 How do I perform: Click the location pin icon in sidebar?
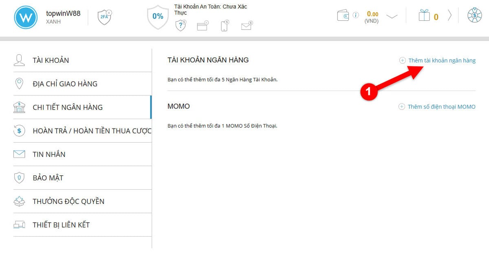[x=19, y=84]
